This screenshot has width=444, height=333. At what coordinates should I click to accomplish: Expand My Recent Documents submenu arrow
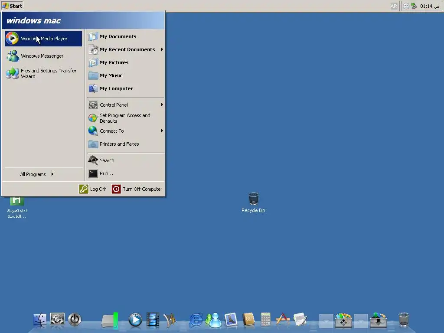point(162,49)
